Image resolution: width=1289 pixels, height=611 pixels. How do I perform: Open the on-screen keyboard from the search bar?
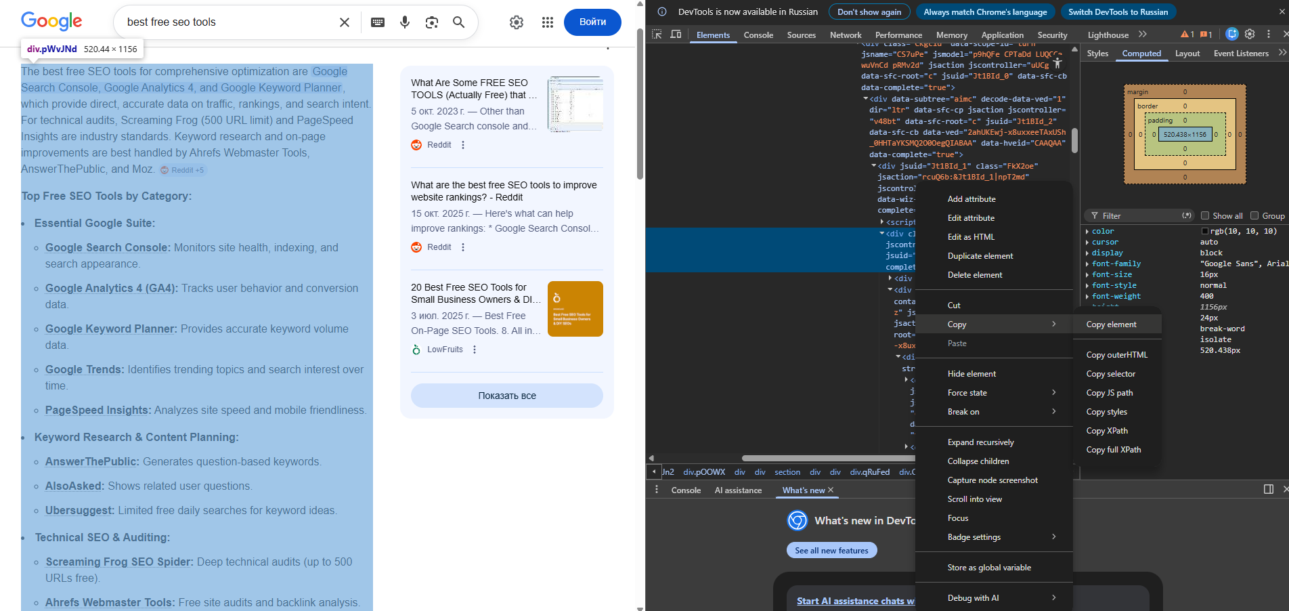tap(377, 22)
